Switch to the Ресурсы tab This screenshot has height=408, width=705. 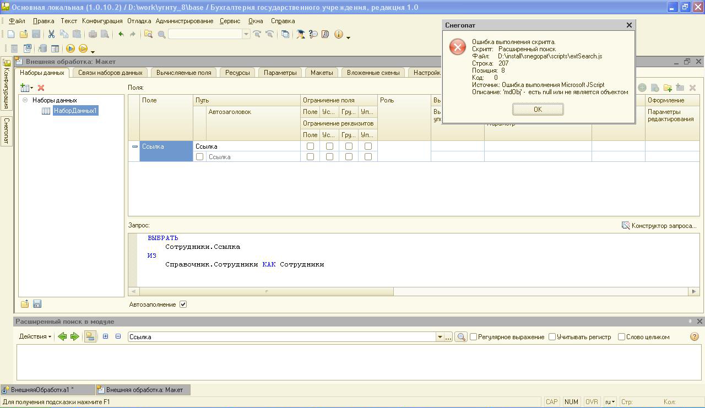(x=237, y=73)
